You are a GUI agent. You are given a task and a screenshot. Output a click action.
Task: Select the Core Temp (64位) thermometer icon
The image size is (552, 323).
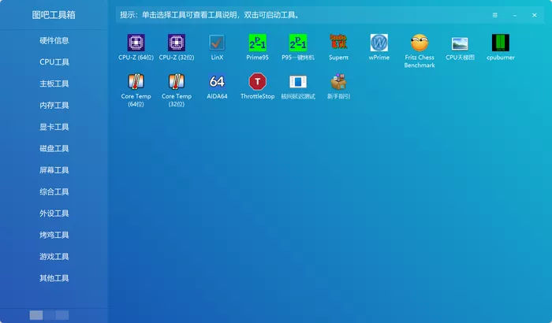pyautogui.click(x=136, y=82)
